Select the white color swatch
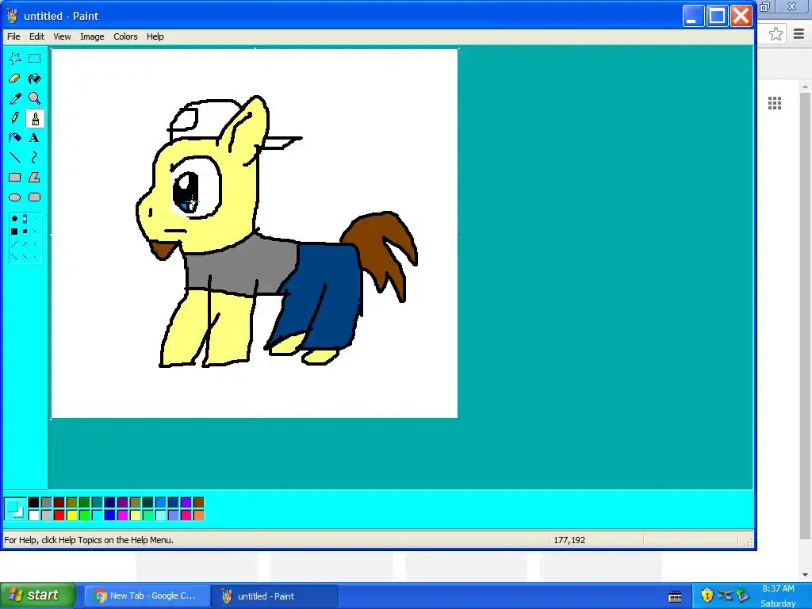This screenshot has height=609, width=812. tap(33, 515)
